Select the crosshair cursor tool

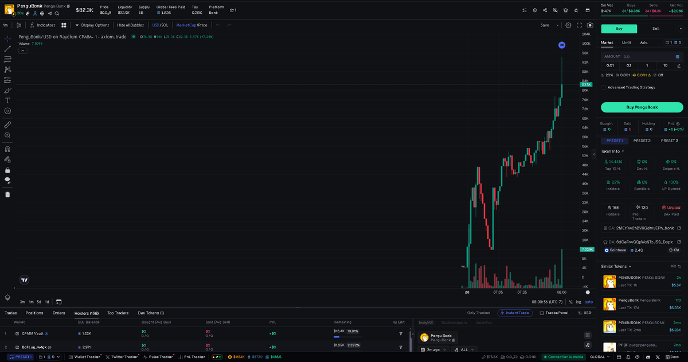(x=7, y=38)
